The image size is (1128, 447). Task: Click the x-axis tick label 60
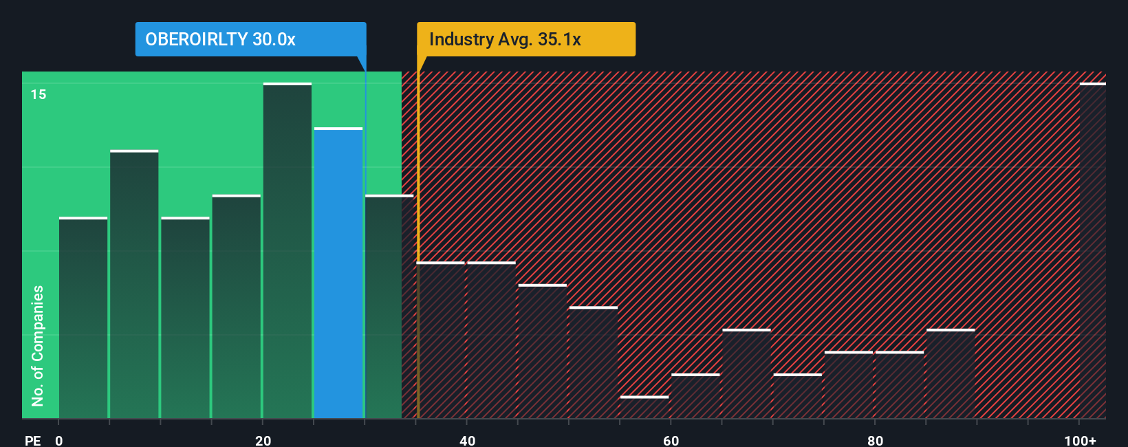point(671,440)
